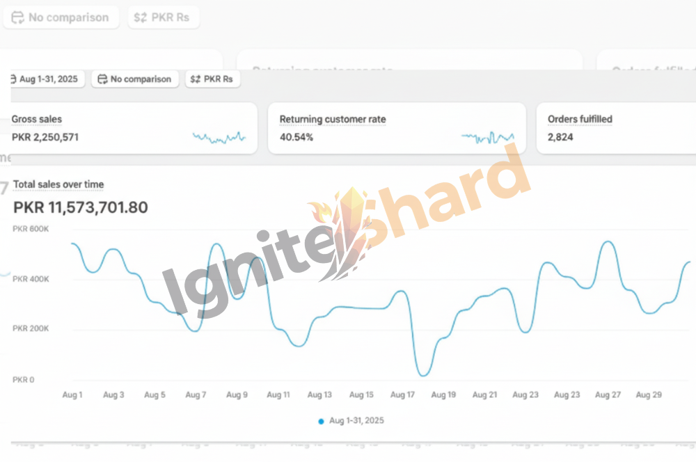696x462 pixels.
Task: Click the PKR 11,573,701.80 total value
Action: (80, 207)
